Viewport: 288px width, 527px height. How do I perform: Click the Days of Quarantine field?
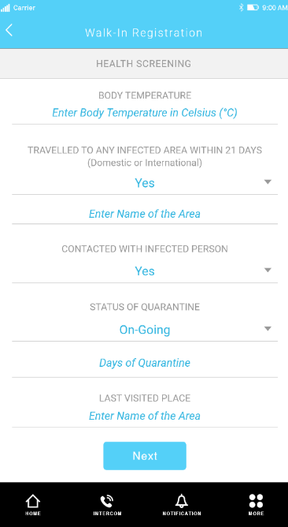[145, 363]
